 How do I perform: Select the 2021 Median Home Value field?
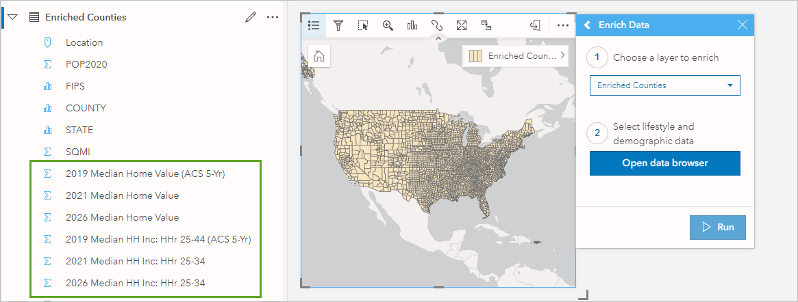[122, 195]
